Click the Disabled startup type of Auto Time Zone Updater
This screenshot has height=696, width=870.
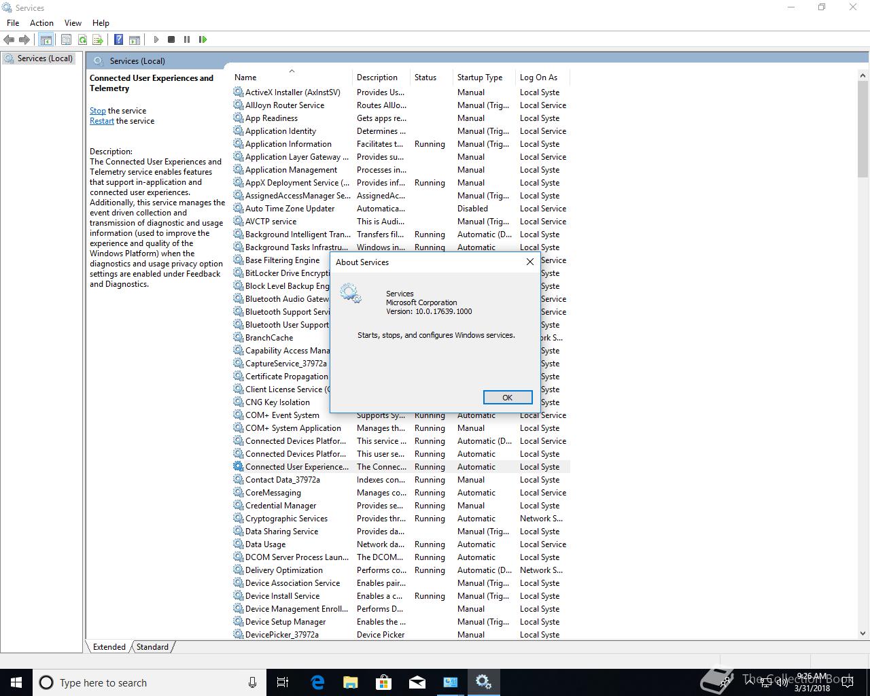(x=472, y=209)
